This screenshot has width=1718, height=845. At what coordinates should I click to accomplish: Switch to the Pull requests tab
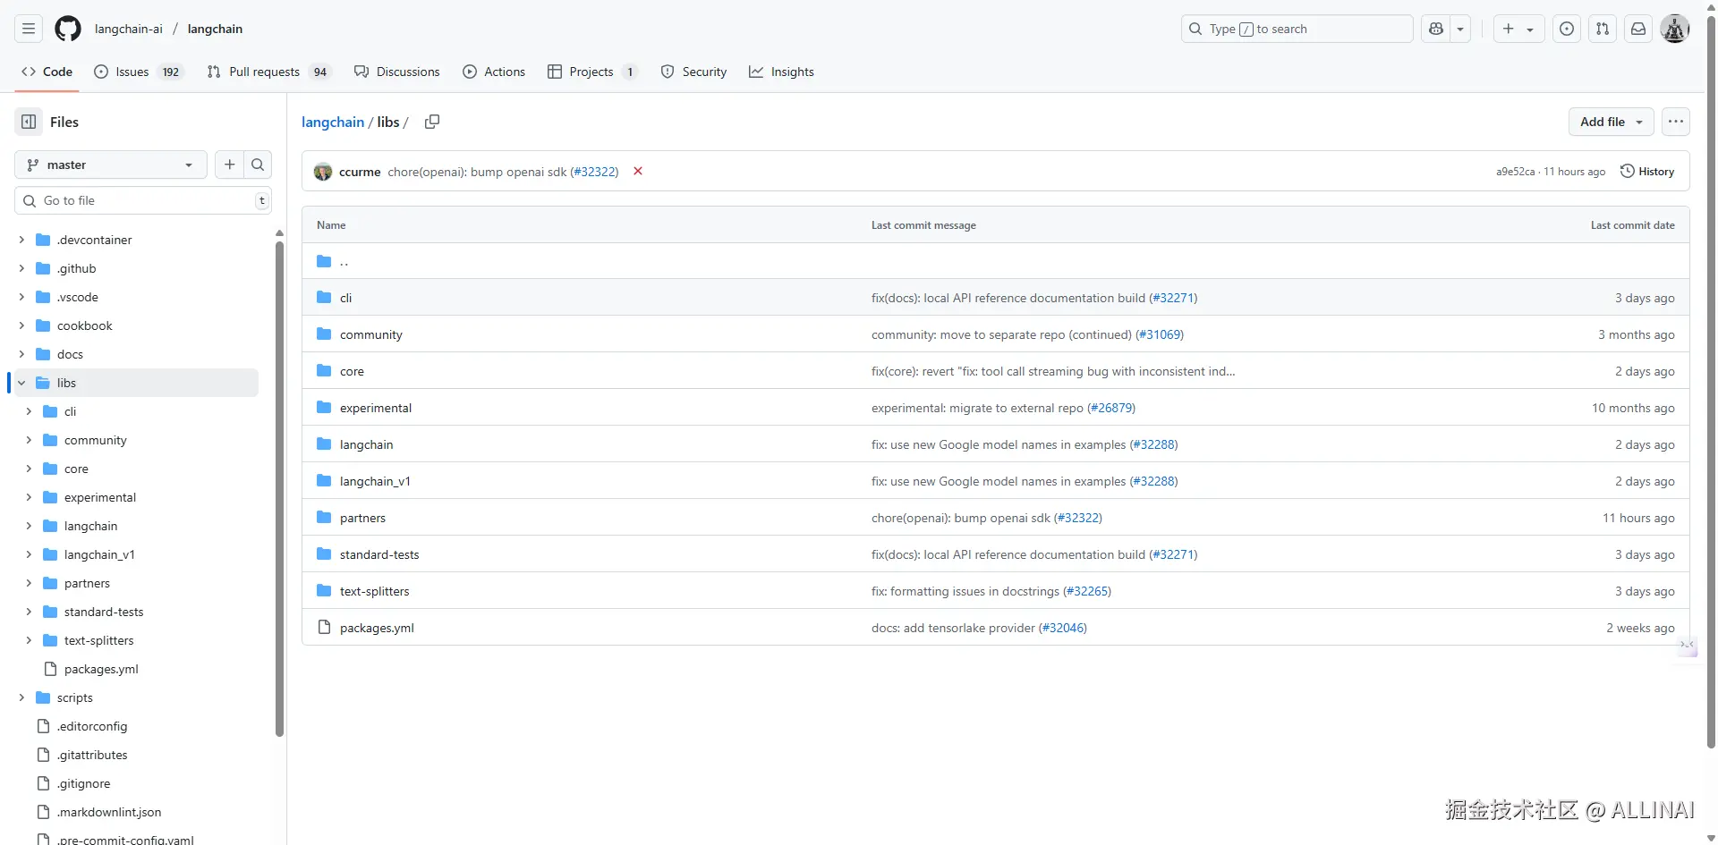click(264, 72)
